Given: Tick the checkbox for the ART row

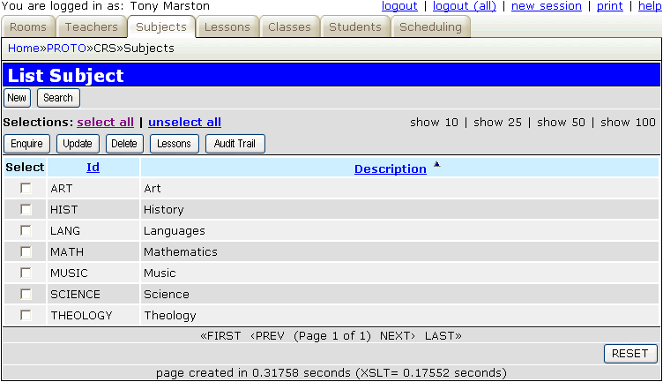Looking at the screenshot, I should (x=26, y=188).
